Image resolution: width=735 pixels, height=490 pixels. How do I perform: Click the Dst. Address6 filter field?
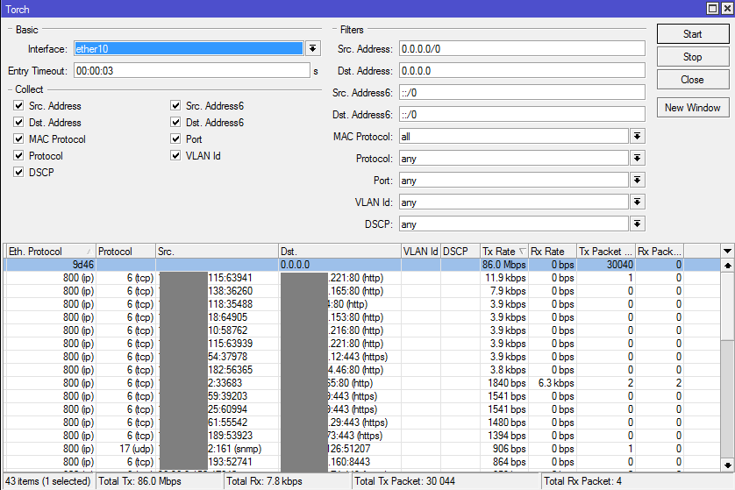pyautogui.click(x=522, y=114)
